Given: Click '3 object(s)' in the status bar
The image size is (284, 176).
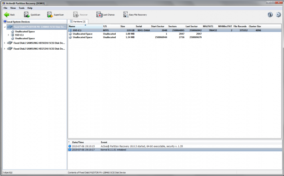Looking at the screenshot, I should 8,172.
